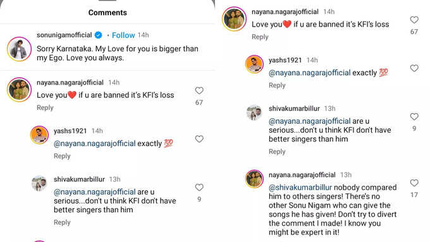Like nayana's comment with 67 likes in left panel
Viewport: 430px width, 242px height.
point(199,91)
